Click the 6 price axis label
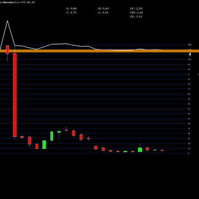This screenshot has height=199, width=199. [x=189, y=153]
